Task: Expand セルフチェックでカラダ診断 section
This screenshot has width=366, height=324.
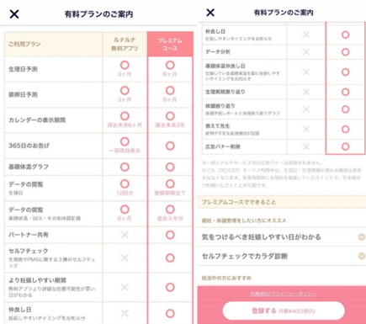Action: click(282, 256)
